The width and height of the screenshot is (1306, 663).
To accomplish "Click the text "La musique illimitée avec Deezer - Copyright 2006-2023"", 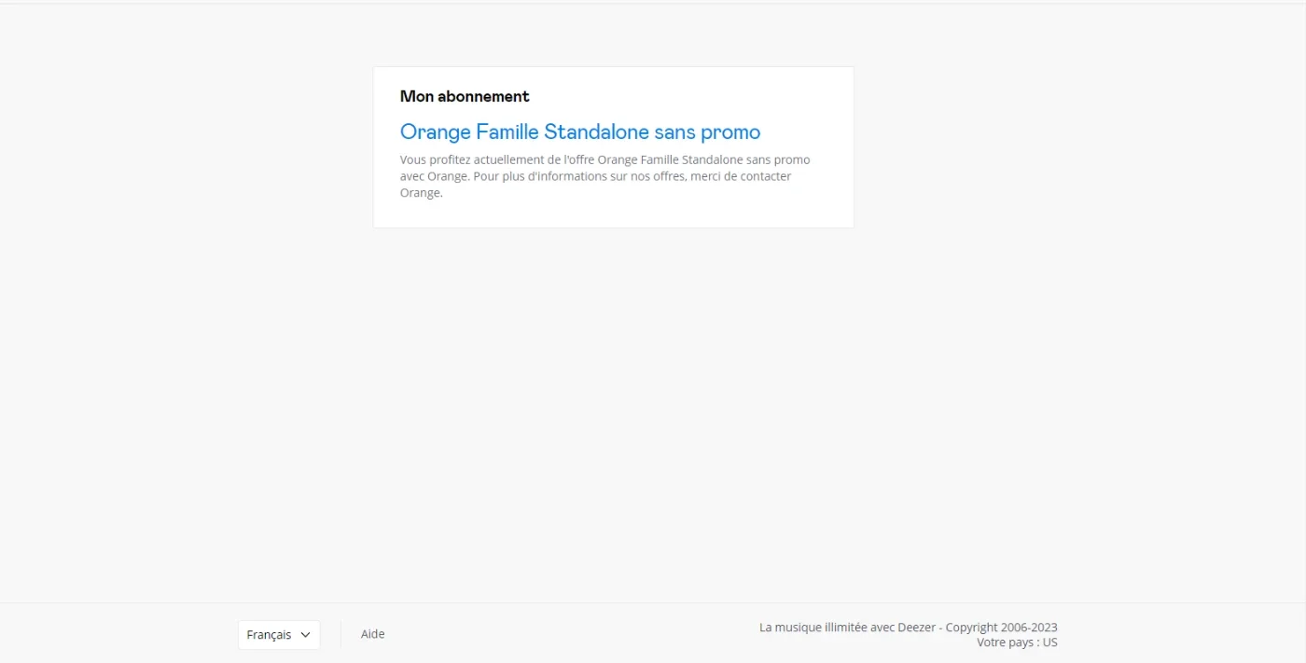I will pos(909,628).
